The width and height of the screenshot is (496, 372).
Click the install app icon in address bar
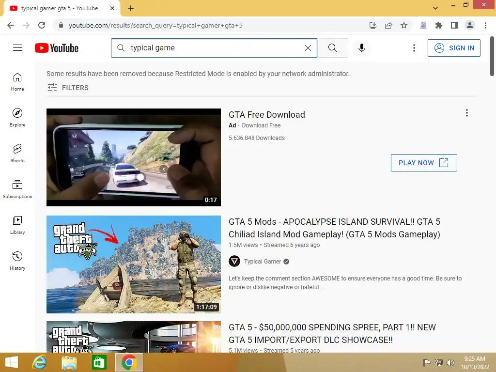pyautogui.click(x=373, y=25)
